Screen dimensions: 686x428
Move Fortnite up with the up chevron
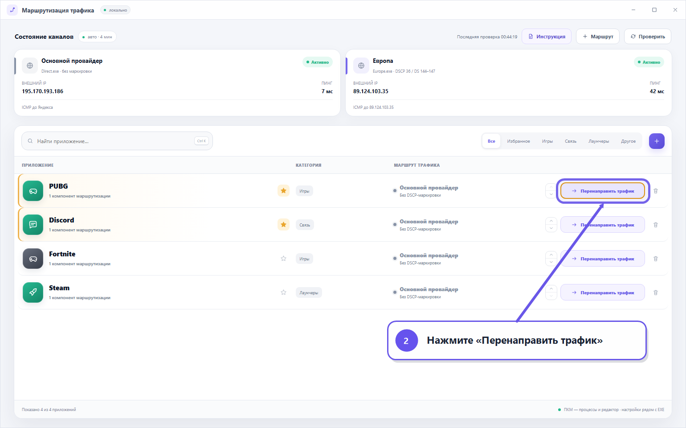tap(551, 255)
